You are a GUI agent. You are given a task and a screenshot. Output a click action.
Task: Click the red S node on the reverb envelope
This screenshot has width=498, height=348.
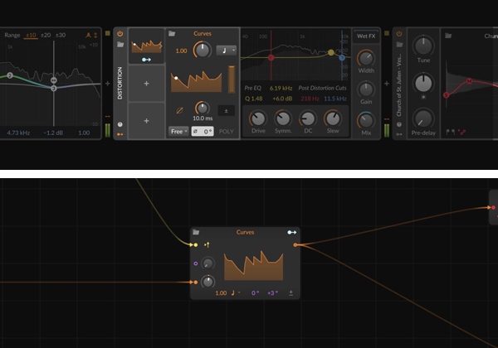click(x=446, y=94)
